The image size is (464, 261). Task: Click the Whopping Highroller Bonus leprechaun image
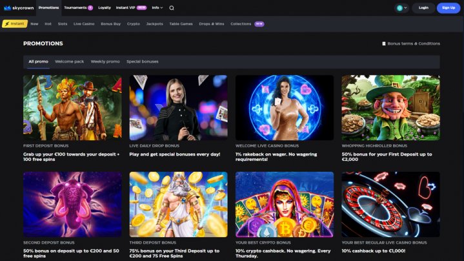390,107
